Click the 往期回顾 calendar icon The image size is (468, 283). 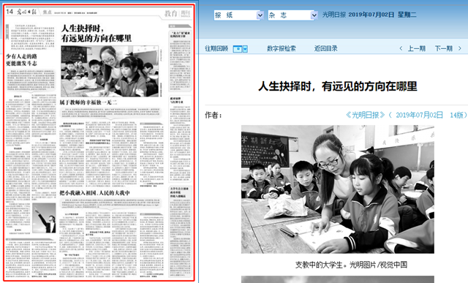(x=238, y=49)
